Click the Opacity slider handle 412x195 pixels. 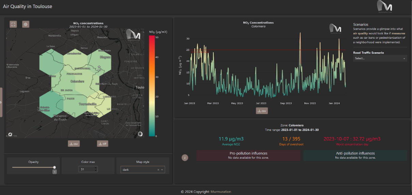pos(54,167)
